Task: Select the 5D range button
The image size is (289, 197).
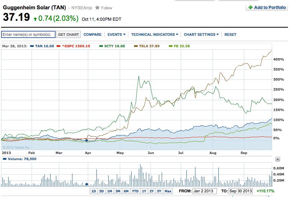Action: coord(101,191)
